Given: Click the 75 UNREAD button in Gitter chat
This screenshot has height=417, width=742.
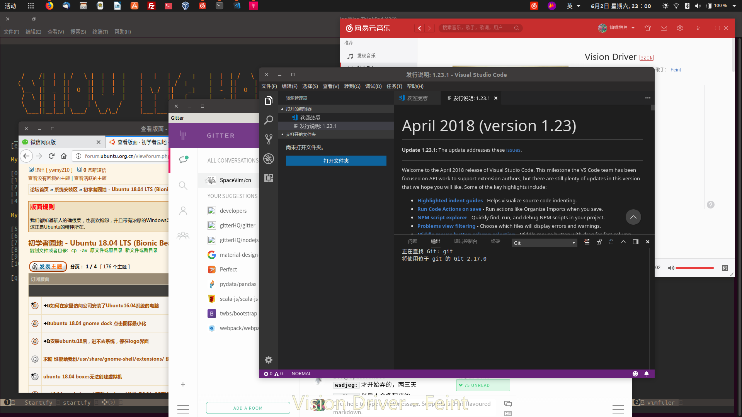Looking at the screenshot, I should point(483,385).
